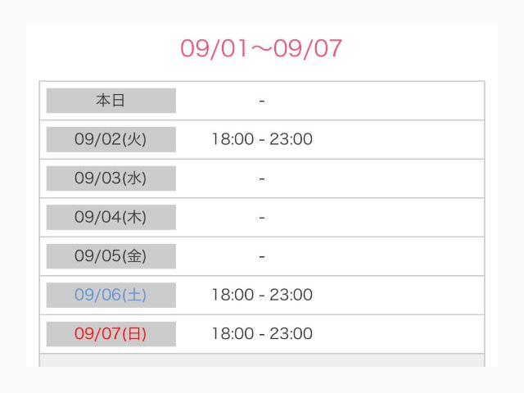Click the dash in the 09/04(木) row
The width and height of the screenshot is (524, 393).
click(x=262, y=218)
